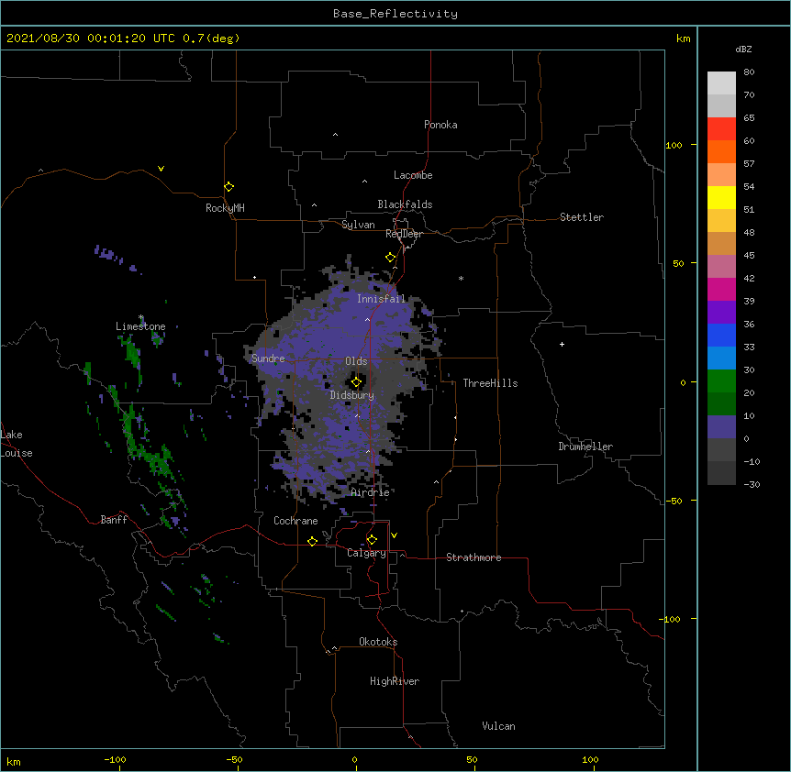791x772 pixels.
Task: Click the Sundre city label
Action: [x=268, y=358]
